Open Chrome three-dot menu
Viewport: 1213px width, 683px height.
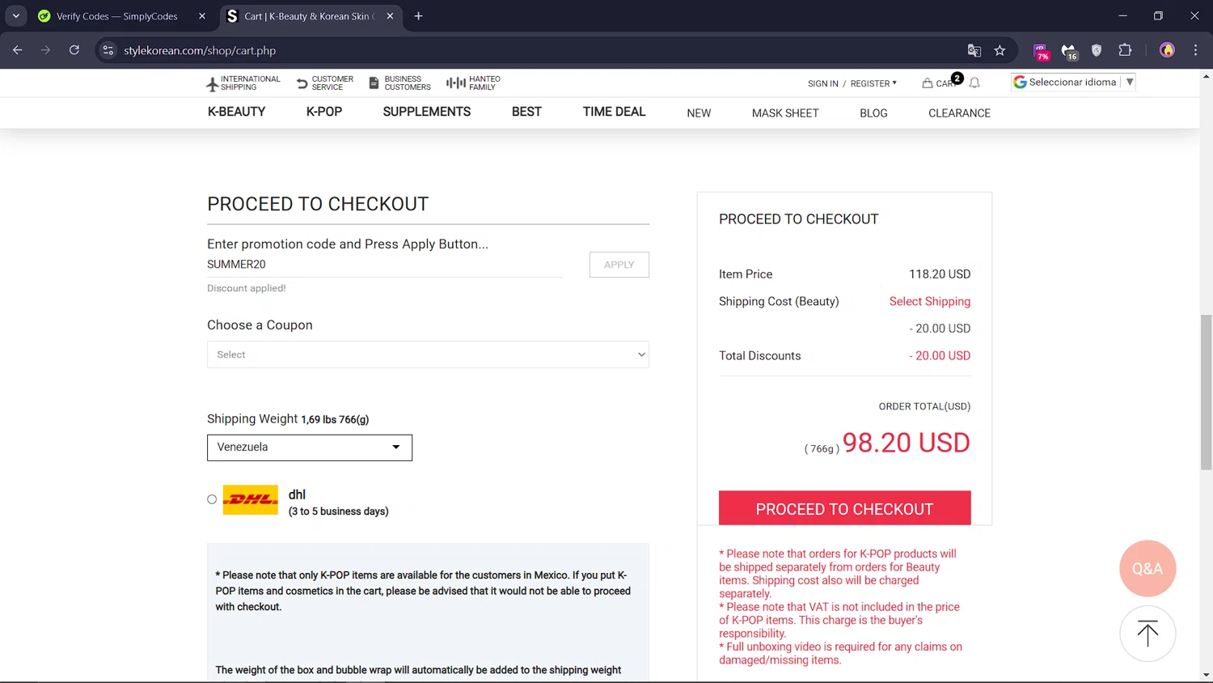click(x=1195, y=50)
